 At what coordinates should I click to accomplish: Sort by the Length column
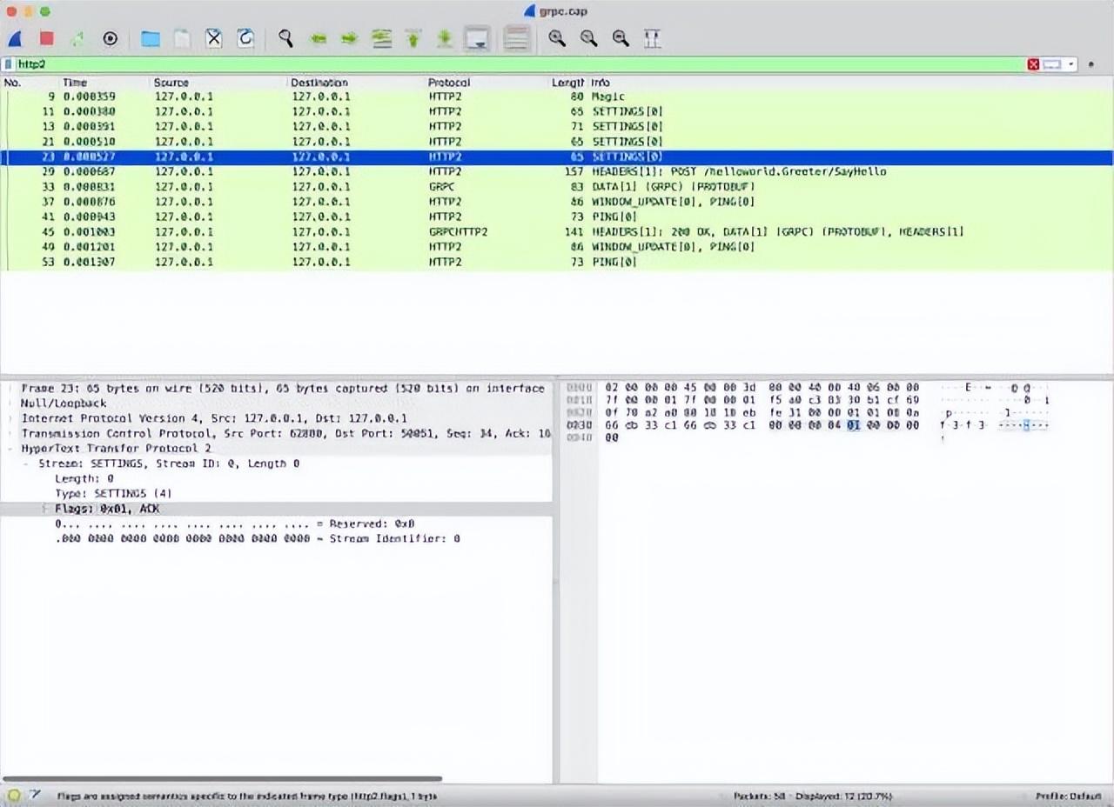point(567,83)
